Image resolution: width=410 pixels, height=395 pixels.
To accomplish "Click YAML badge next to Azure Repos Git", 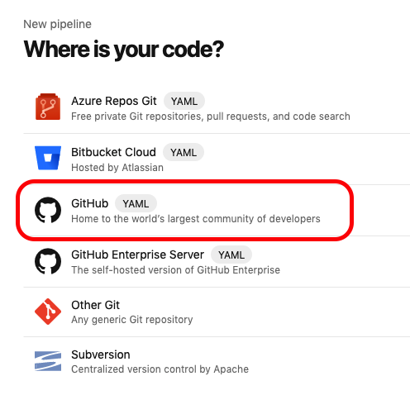I will pyautogui.click(x=184, y=101).
